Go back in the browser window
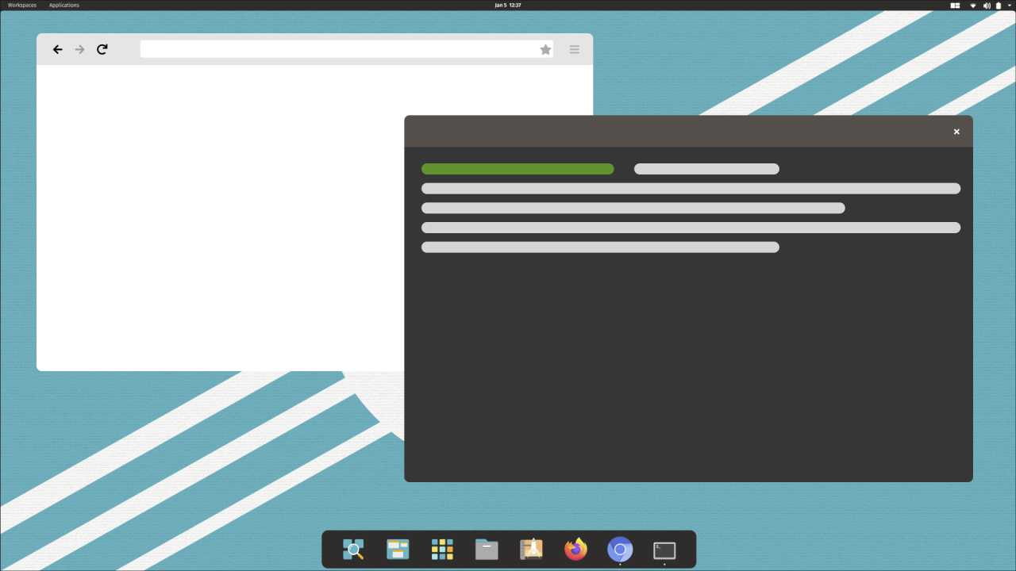This screenshot has height=571, width=1016. 57,49
